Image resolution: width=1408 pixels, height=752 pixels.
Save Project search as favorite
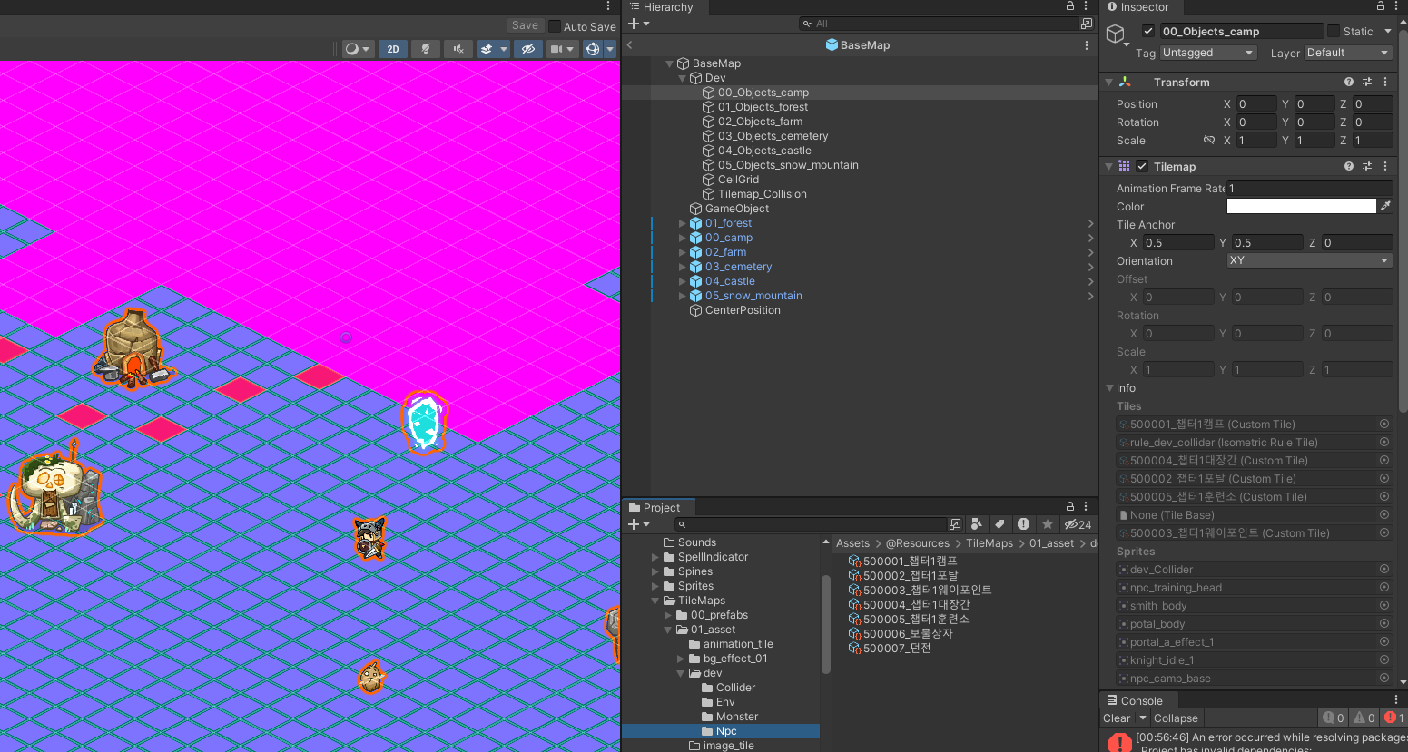point(1047,524)
